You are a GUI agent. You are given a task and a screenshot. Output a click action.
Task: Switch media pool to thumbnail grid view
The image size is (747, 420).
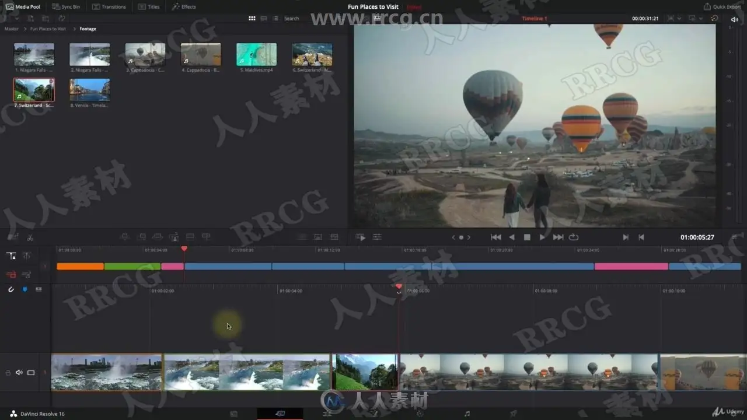(x=252, y=19)
